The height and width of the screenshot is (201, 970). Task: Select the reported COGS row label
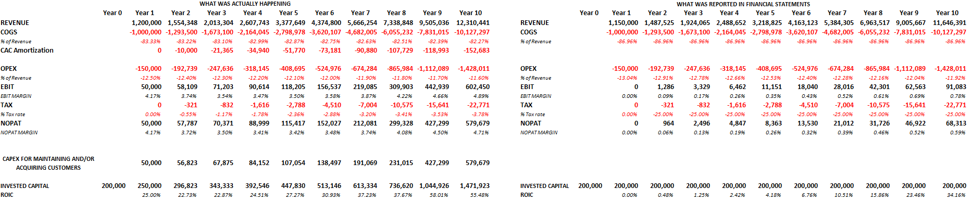[529, 32]
